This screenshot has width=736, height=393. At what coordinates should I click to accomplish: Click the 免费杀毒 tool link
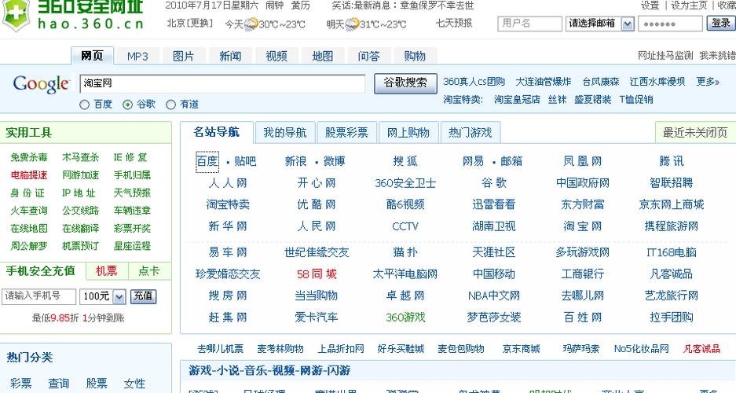29,157
